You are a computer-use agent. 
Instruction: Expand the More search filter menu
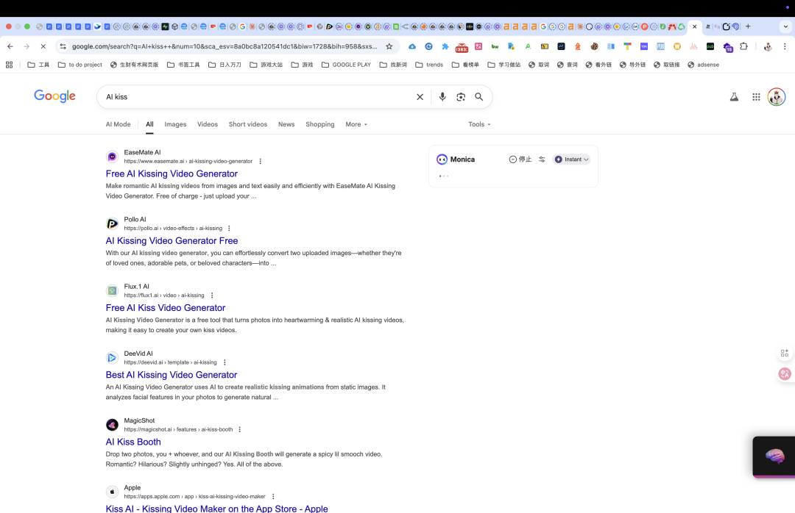point(356,124)
